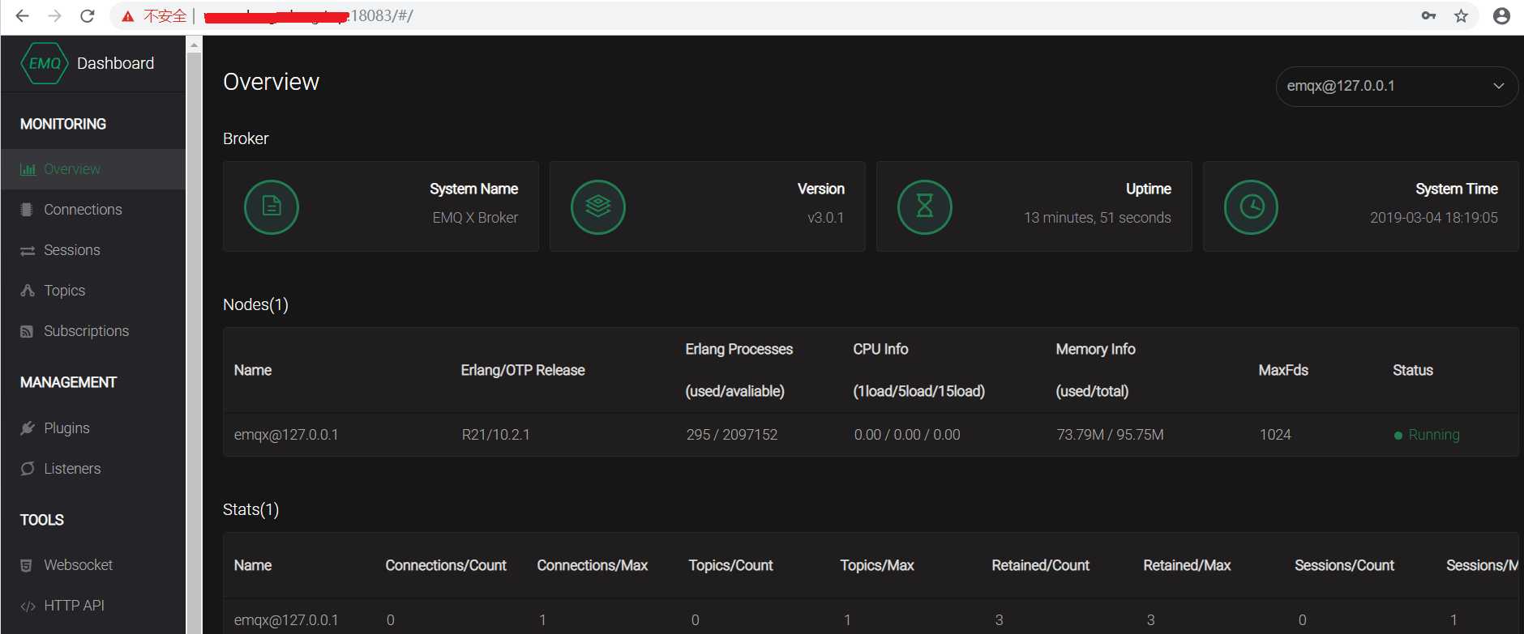Screen dimensions: 1524x634
Task: Click the node dropdown chevron arrow
Action: pos(1499,86)
